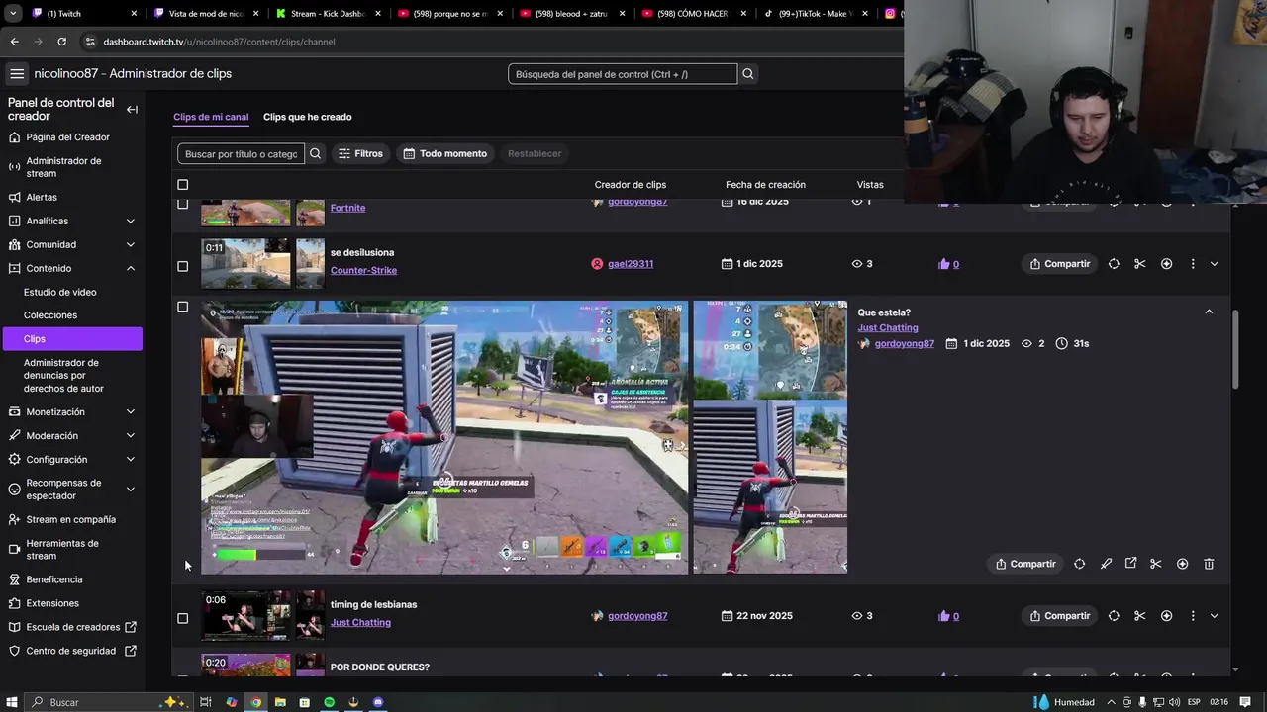The width and height of the screenshot is (1267, 712).
Task: Click the magnifier beside the control panel search
Action: [x=748, y=74]
